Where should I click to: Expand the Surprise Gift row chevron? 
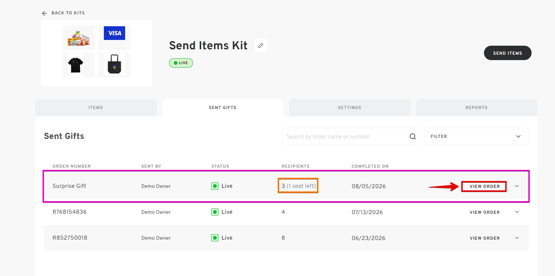click(x=517, y=186)
